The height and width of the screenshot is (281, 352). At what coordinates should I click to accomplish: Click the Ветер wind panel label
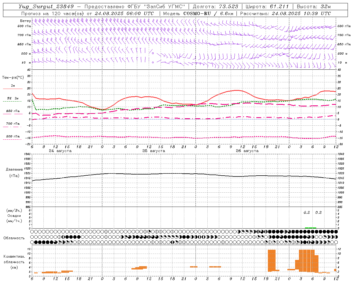[25, 21]
